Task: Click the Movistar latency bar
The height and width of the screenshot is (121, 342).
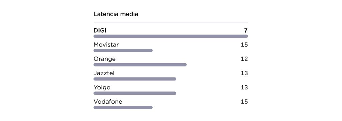Action: coord(123,51)
